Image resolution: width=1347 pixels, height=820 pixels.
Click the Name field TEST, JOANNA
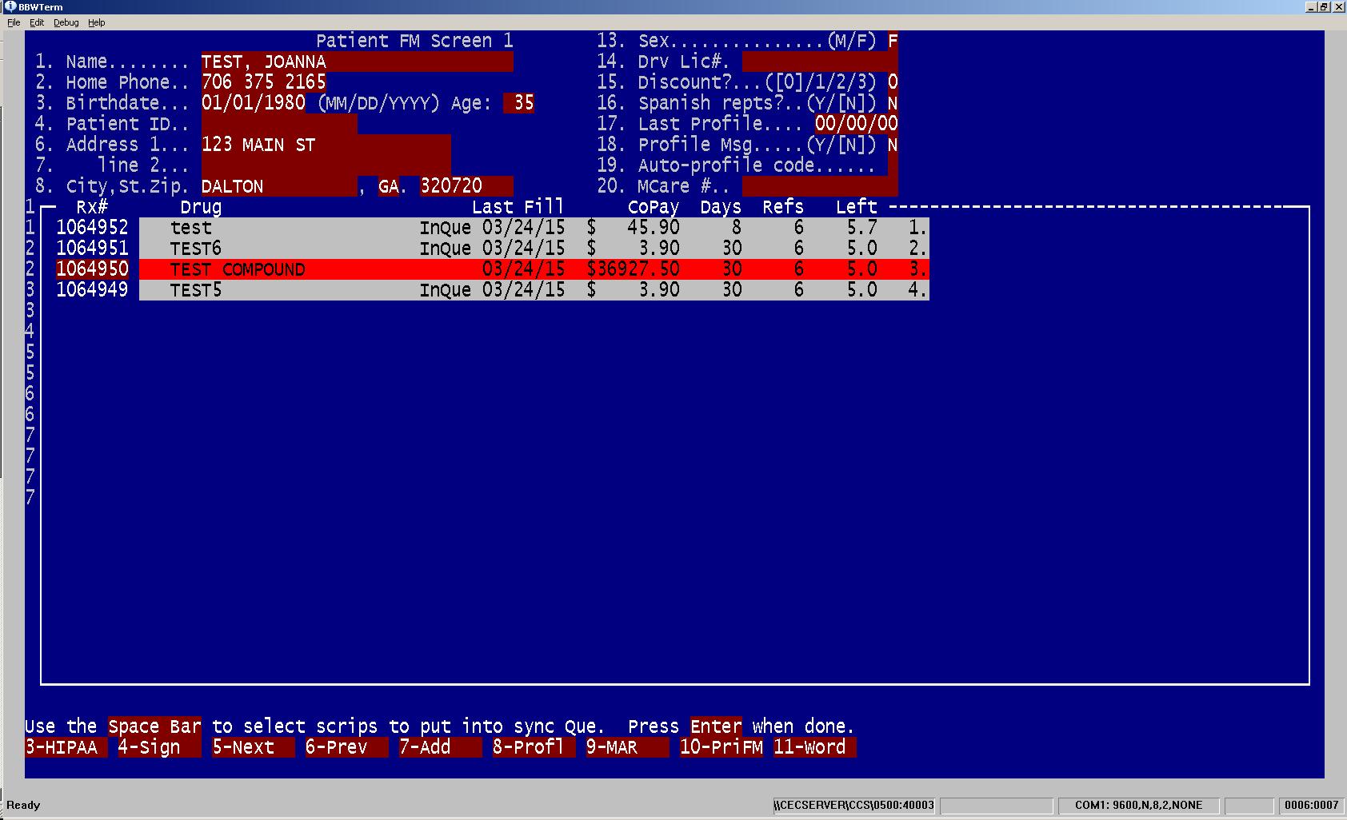pos(358,62)
